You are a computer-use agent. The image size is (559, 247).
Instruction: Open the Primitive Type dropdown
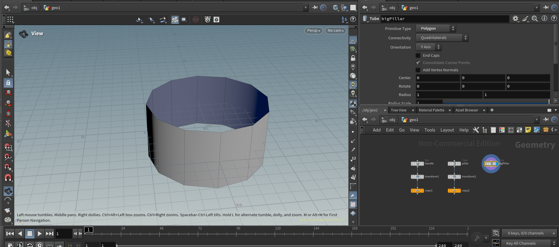point(435,29)
